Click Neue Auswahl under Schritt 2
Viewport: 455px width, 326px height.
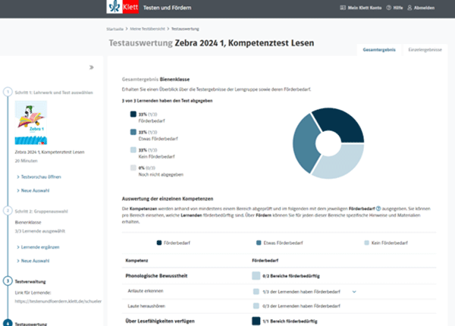click(33, 261)
